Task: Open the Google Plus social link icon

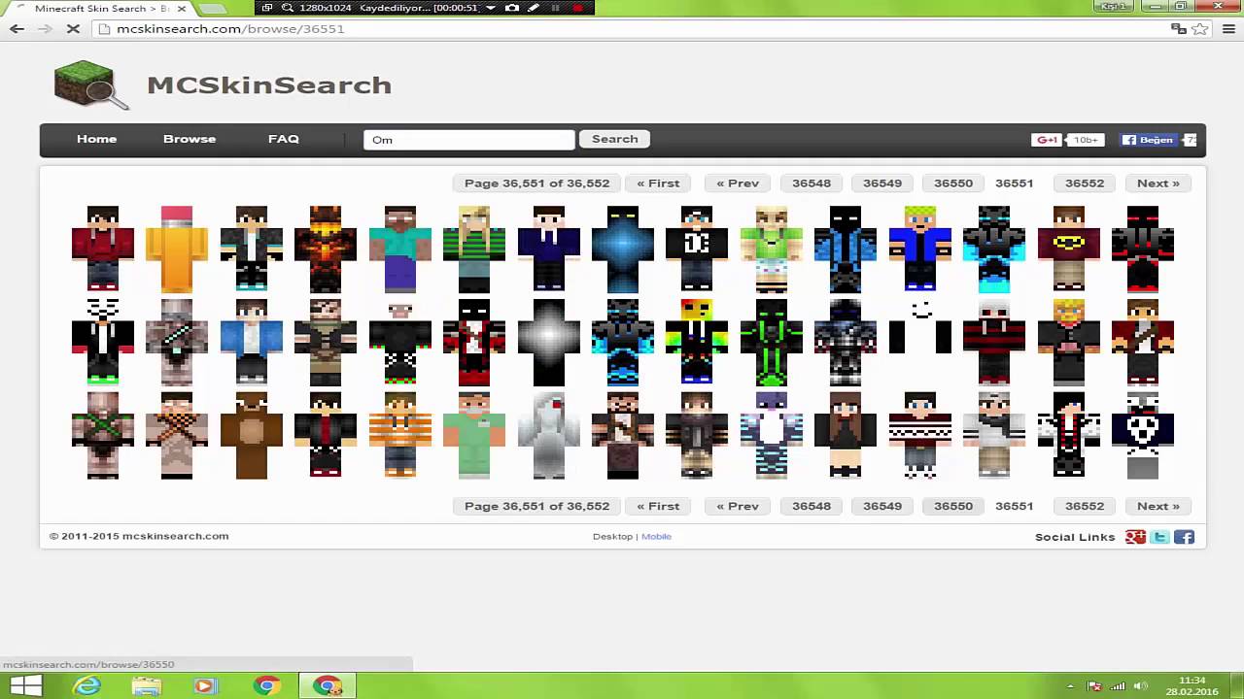Action: pos(1135,537)
